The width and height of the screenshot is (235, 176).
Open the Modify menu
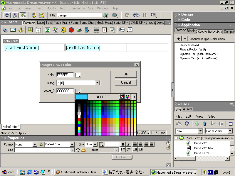pos(51,8)
